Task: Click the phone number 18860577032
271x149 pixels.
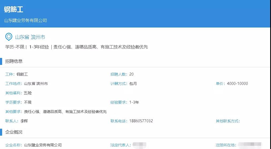Action: tap(141, 121)
